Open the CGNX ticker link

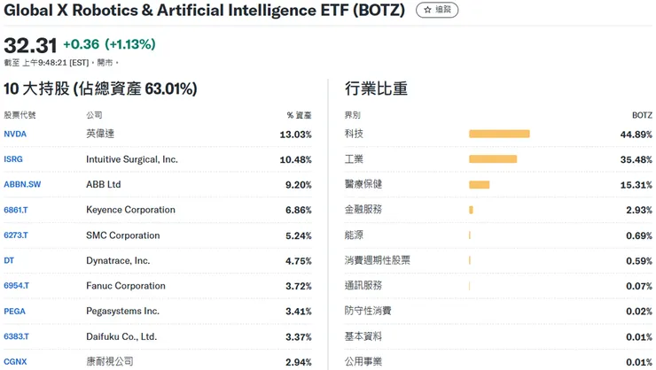(16, 362)
